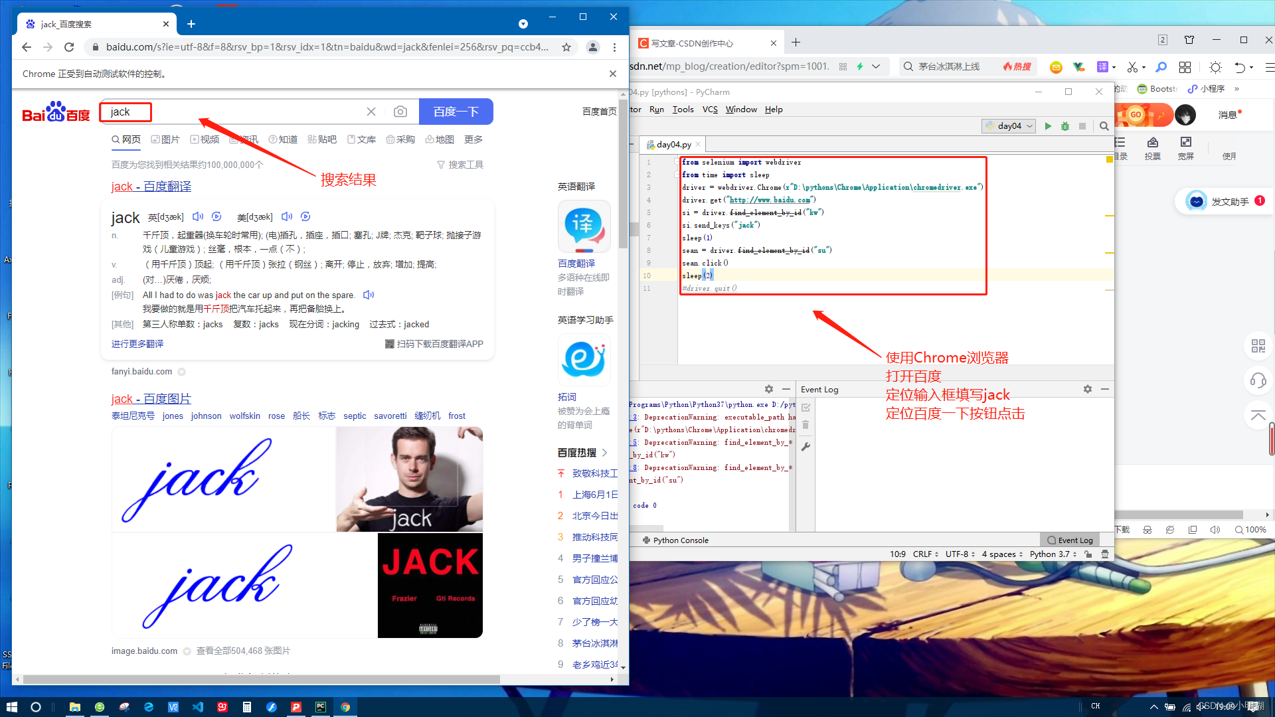Viewport: 1275px width, 717px height.
Task: Stop the process with the square stop icon
Action: coord(1082,125)
